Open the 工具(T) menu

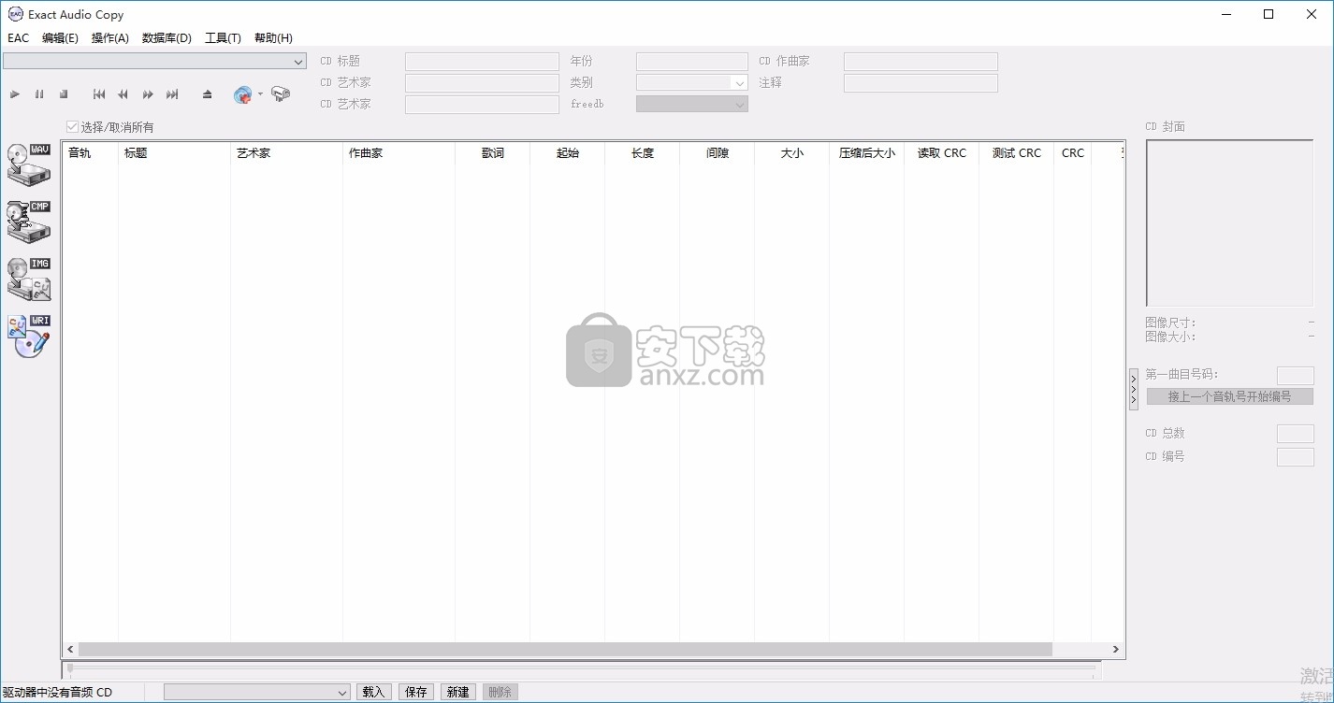click(x=223, y=38)
